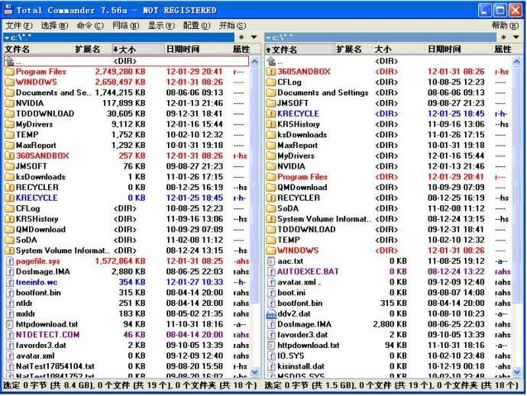Open the 配置 menu

196,25
